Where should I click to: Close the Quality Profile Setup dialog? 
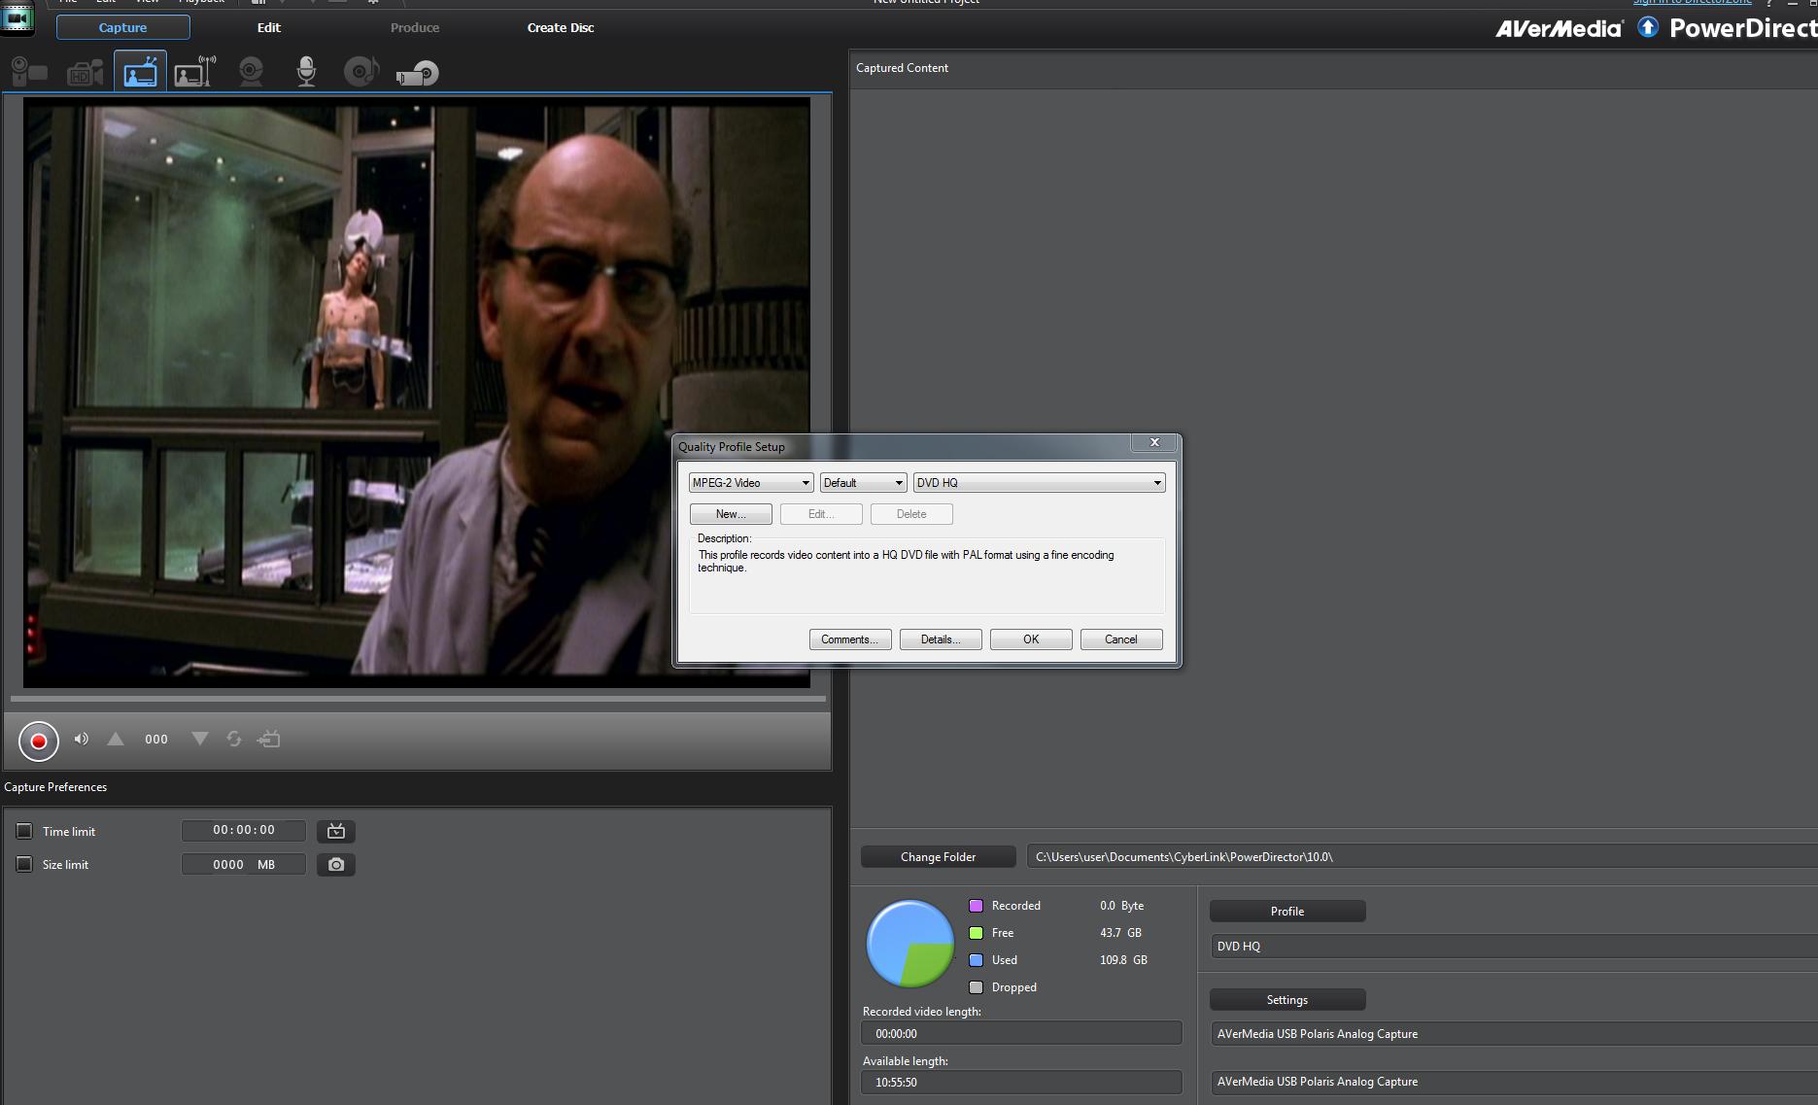point(1154,442)
